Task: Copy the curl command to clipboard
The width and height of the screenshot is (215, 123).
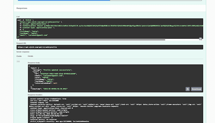Action: (200, 39)
